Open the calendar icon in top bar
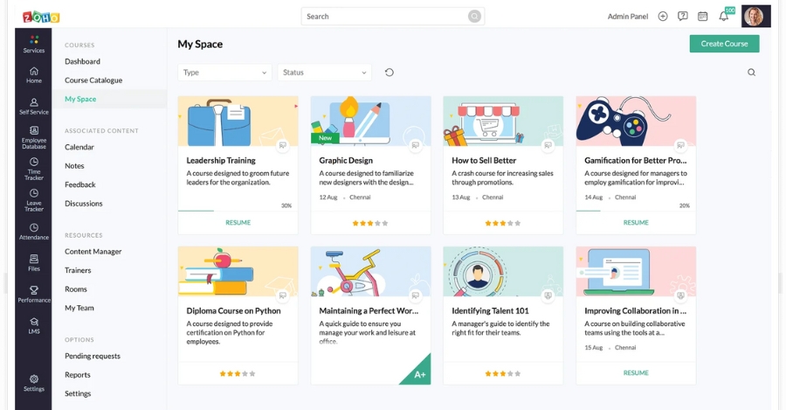This screenshot has height=410, width=786. [x=702, y=16]
